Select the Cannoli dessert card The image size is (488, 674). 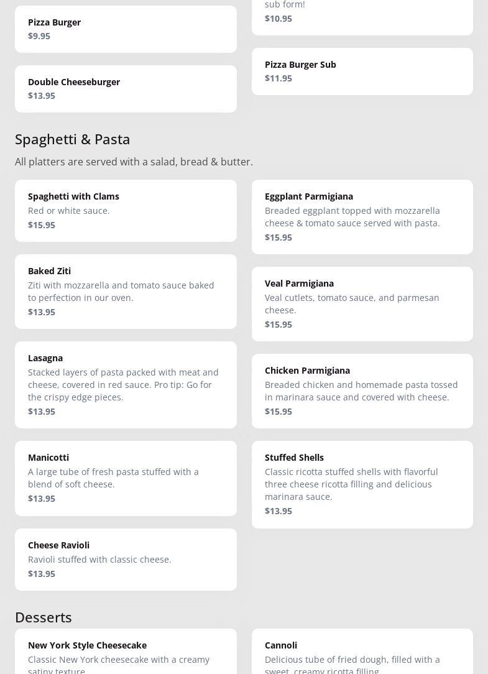(362, 652)
